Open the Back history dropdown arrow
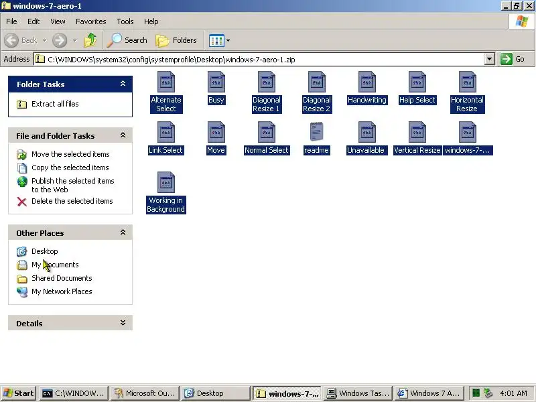Image resolution: width=536 pixels, height=402 pixels. pyautogui.click(x=45, y=40)
